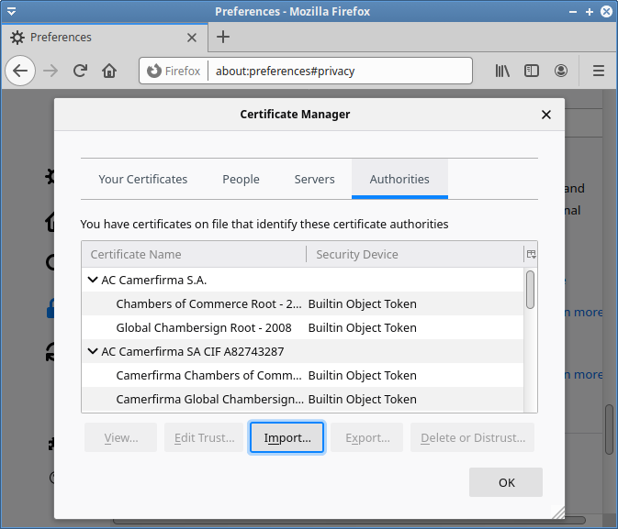Go back with the browser back arrow
The width and height of the screenshot is (618, 529).
20,71
